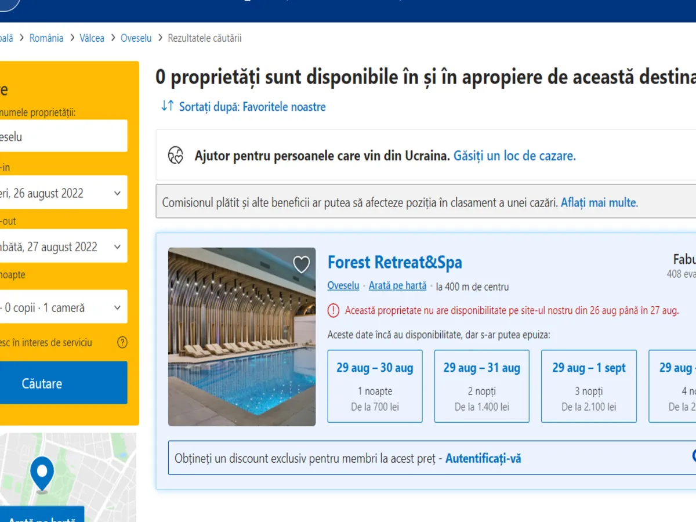Click the Autentificați-vă sign-in link
The image size is (696, 522).
tap(483, 458)
